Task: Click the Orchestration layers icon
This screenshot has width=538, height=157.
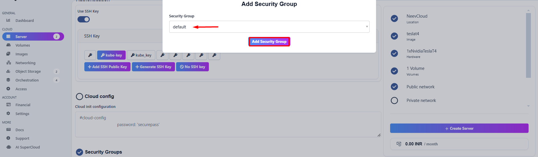Action: pyautogui.click(x=8, y=80)
